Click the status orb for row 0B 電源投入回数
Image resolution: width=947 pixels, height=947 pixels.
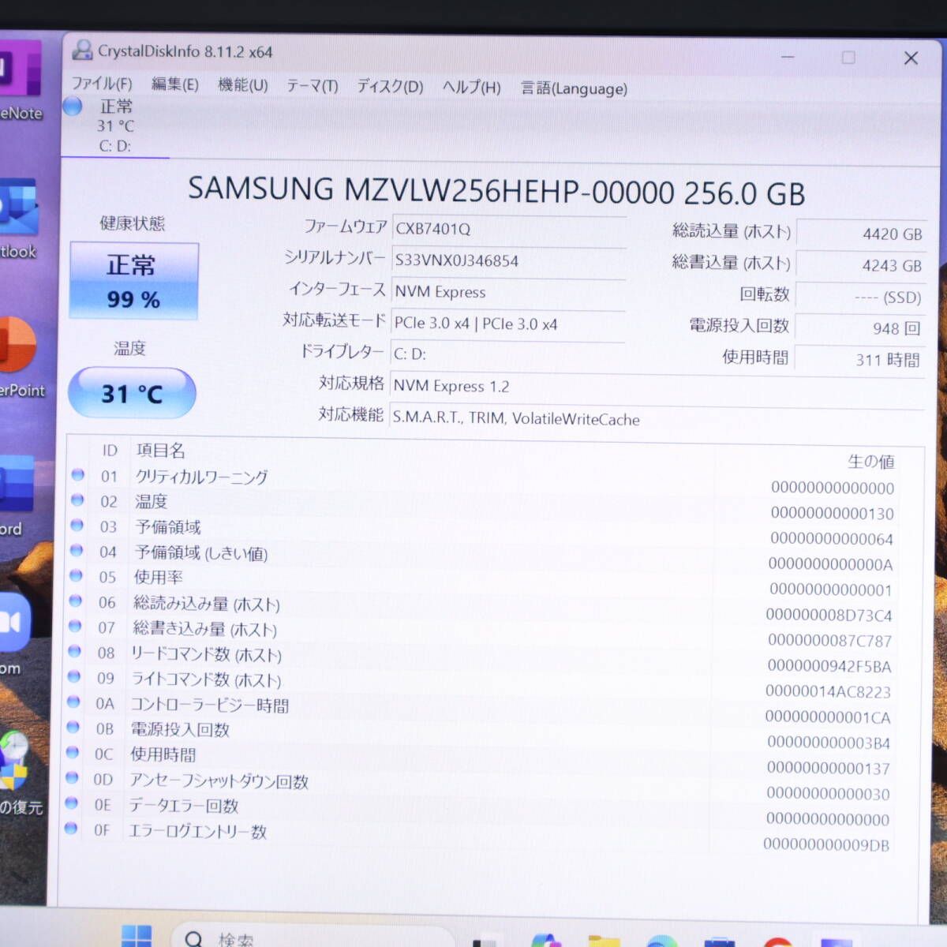73,728
